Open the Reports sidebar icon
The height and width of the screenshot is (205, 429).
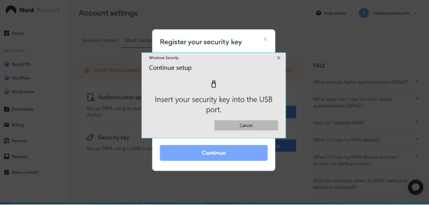[7, 141]
